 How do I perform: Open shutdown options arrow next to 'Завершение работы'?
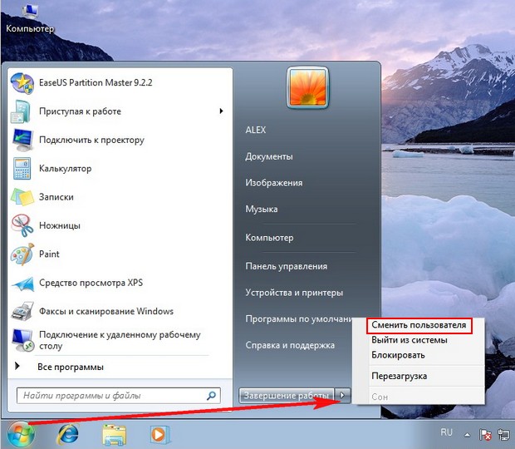tap(345, 396)
